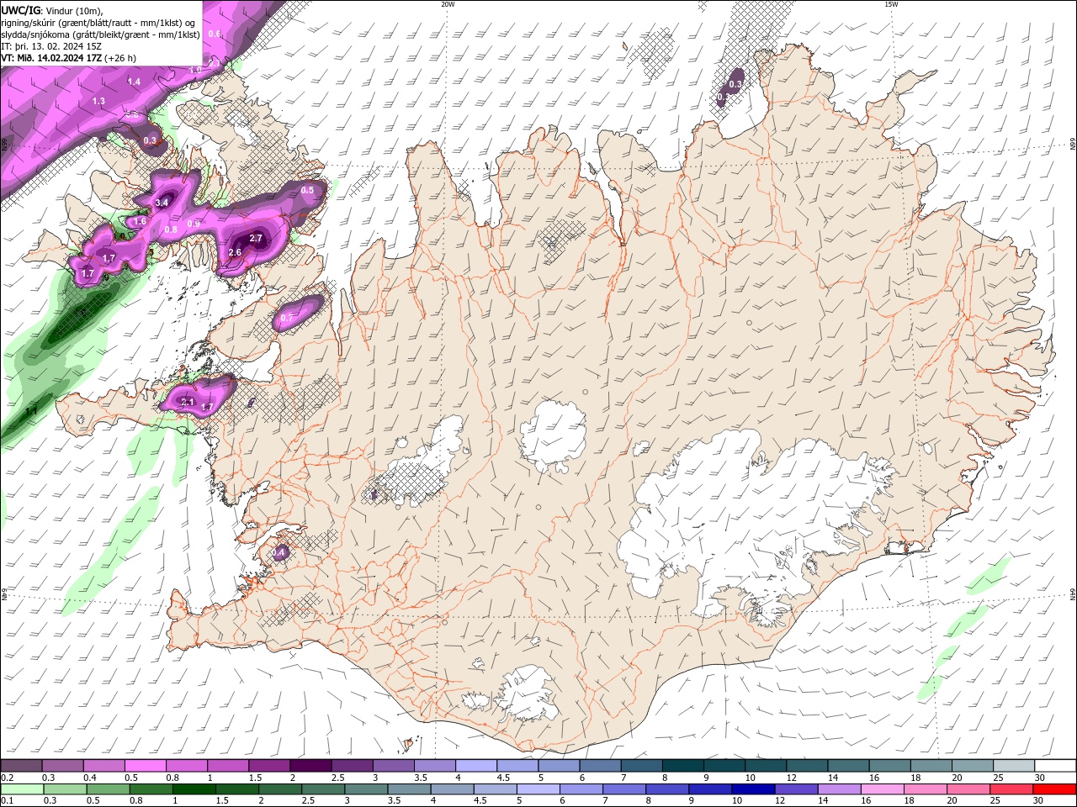Click the '1.4' value in the magenta area
Image resolution: width=1077 pixels, height=807 pixels.
click(135, 82)
